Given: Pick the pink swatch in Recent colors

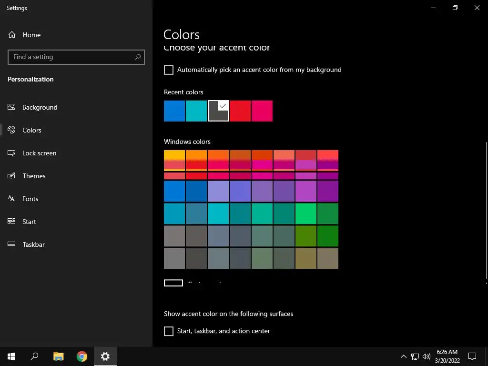Looking at the screenshot, I should [262, 111].
